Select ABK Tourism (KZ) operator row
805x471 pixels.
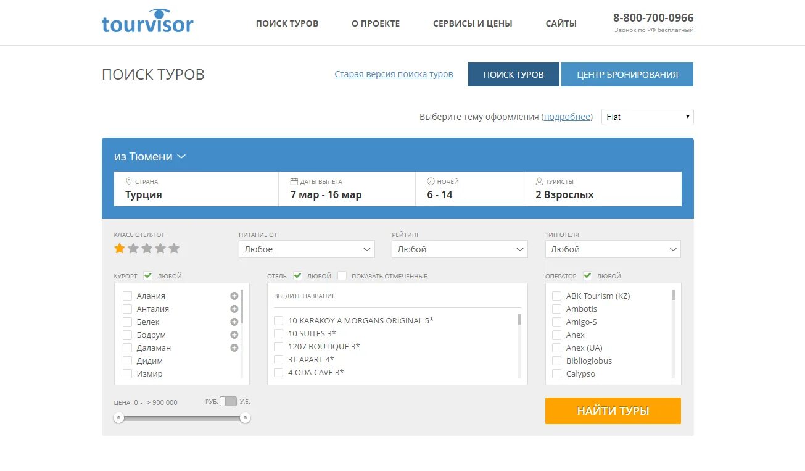(x=592, y=296)
